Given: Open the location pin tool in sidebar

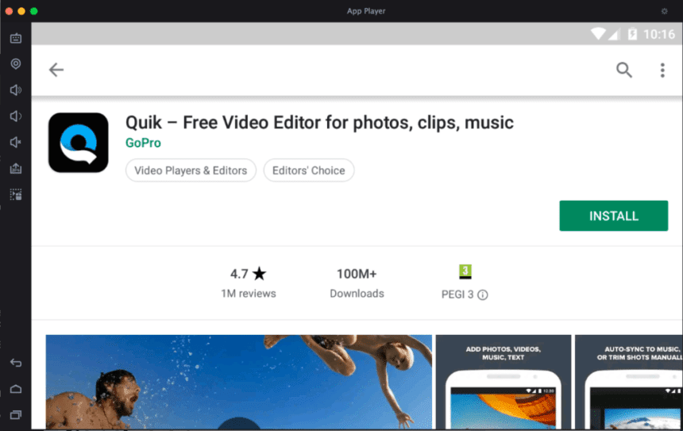Looking at the screenshot, I should coord(16,64).
